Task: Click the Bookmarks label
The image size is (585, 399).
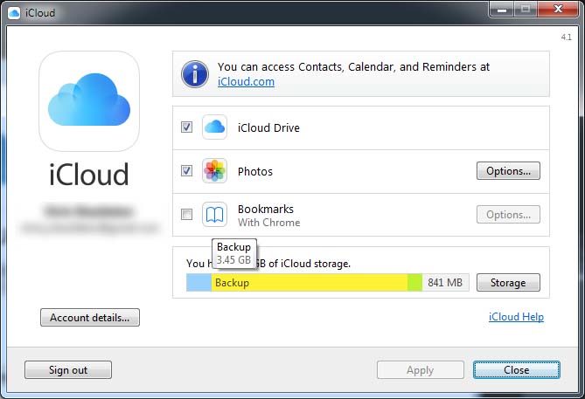Action: coord(266,209)
